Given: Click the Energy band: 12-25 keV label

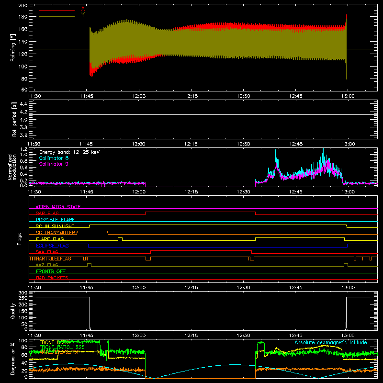Looking at the screenshot, I should [69, 152].
